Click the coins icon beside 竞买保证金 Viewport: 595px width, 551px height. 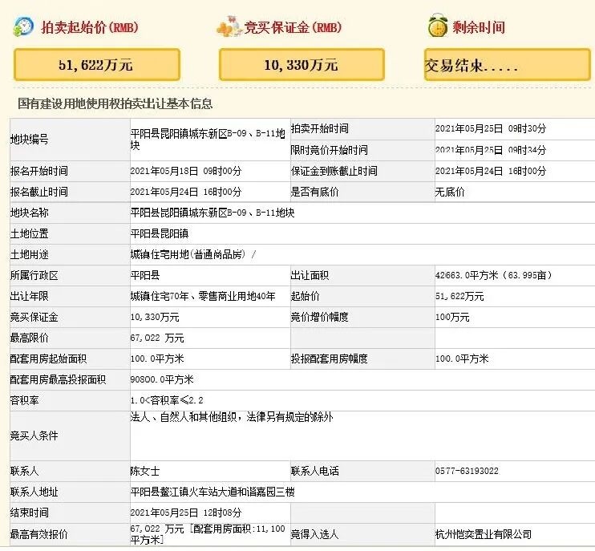click(229, 27)
